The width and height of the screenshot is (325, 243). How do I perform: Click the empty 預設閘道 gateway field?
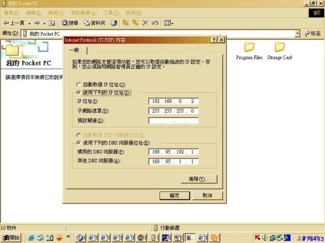pos(174,120)
